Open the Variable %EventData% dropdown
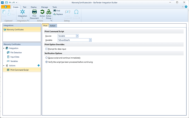The image size is (189, 118). [x=90, y=40]
